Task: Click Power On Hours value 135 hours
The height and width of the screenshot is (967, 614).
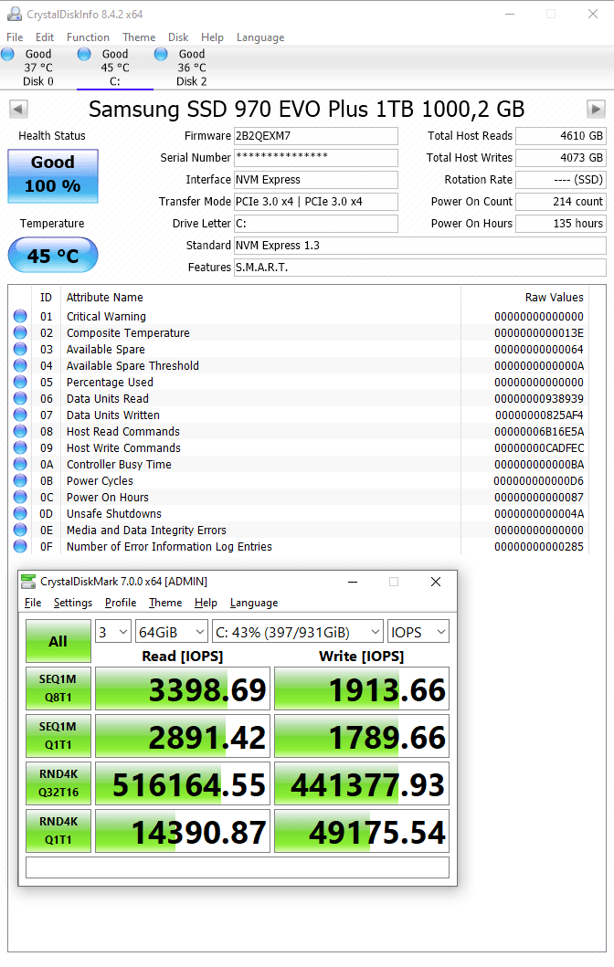Action: (561, 223)
